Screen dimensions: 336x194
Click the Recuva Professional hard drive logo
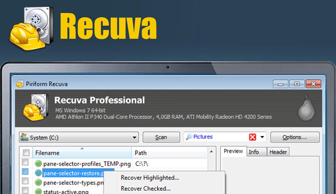point(36,108)
